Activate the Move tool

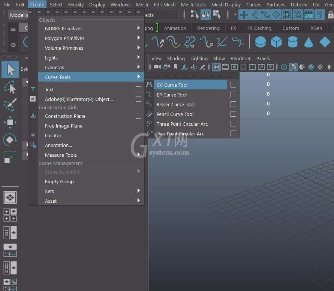[10, 122]
